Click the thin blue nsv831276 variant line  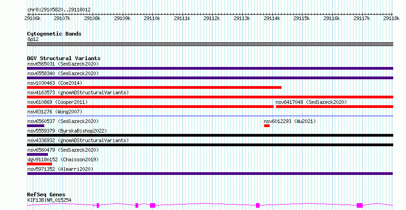pyautogui.click(x=210, y=116)
